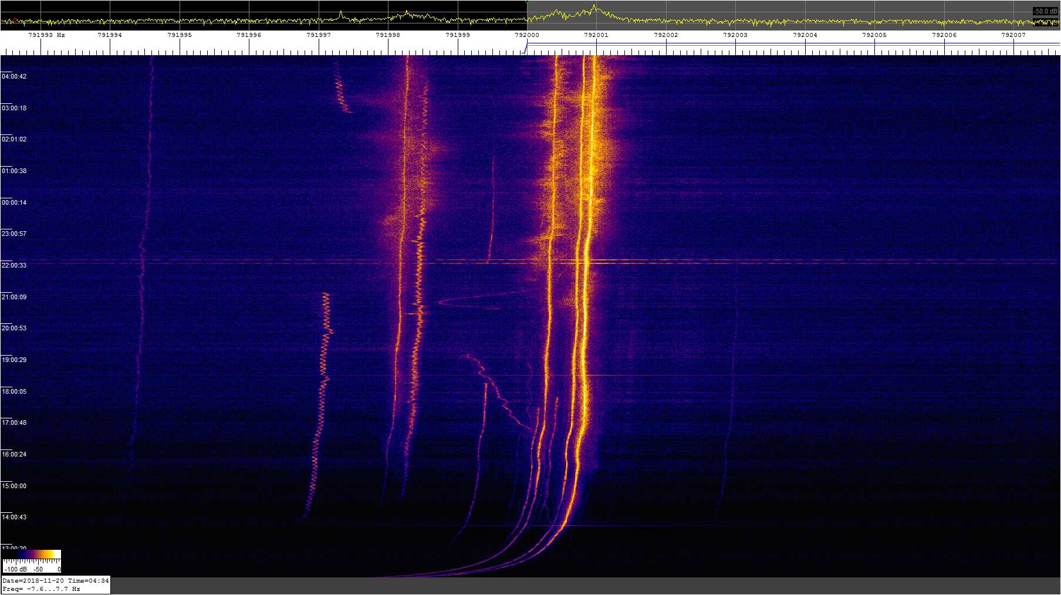Click the 02:01:02 waterfall time label
Screen dimensions: 1061x595
point(14,140)
